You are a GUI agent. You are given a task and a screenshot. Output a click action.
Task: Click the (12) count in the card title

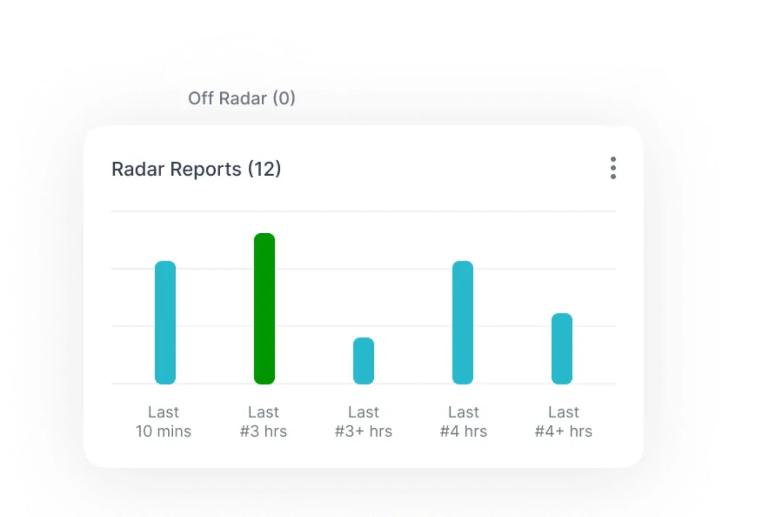264,169
